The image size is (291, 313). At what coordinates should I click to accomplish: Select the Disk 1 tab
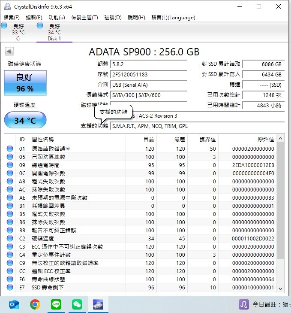pos(54,32)
